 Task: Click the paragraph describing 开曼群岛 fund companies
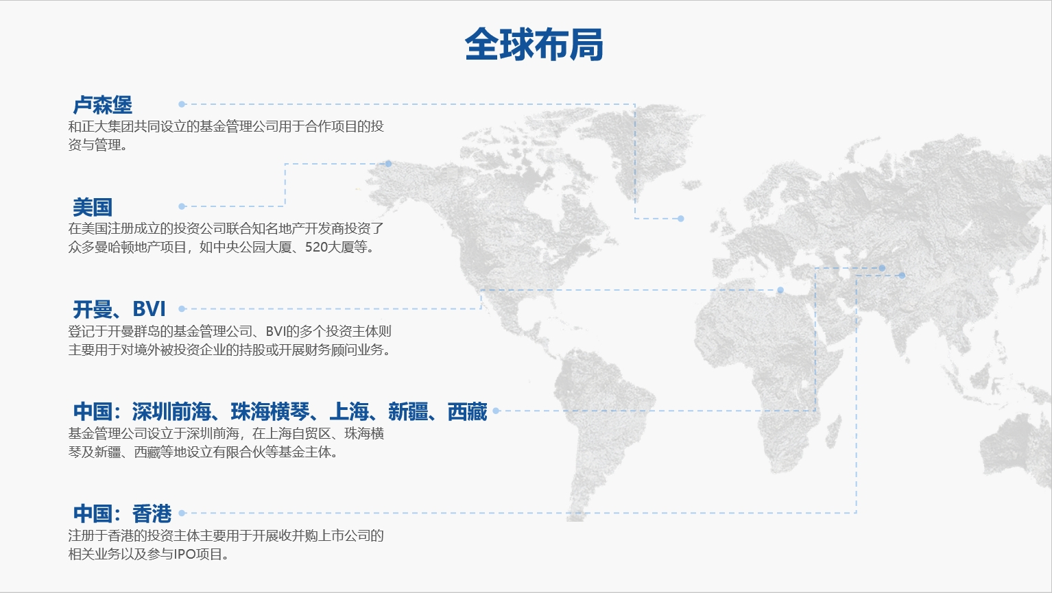230,341
